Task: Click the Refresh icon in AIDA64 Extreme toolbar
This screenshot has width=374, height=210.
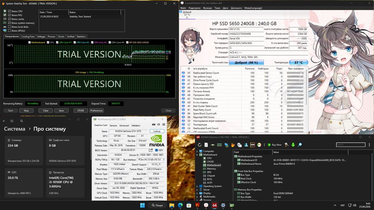Action: pyautogui.click(x=200, y=145)
